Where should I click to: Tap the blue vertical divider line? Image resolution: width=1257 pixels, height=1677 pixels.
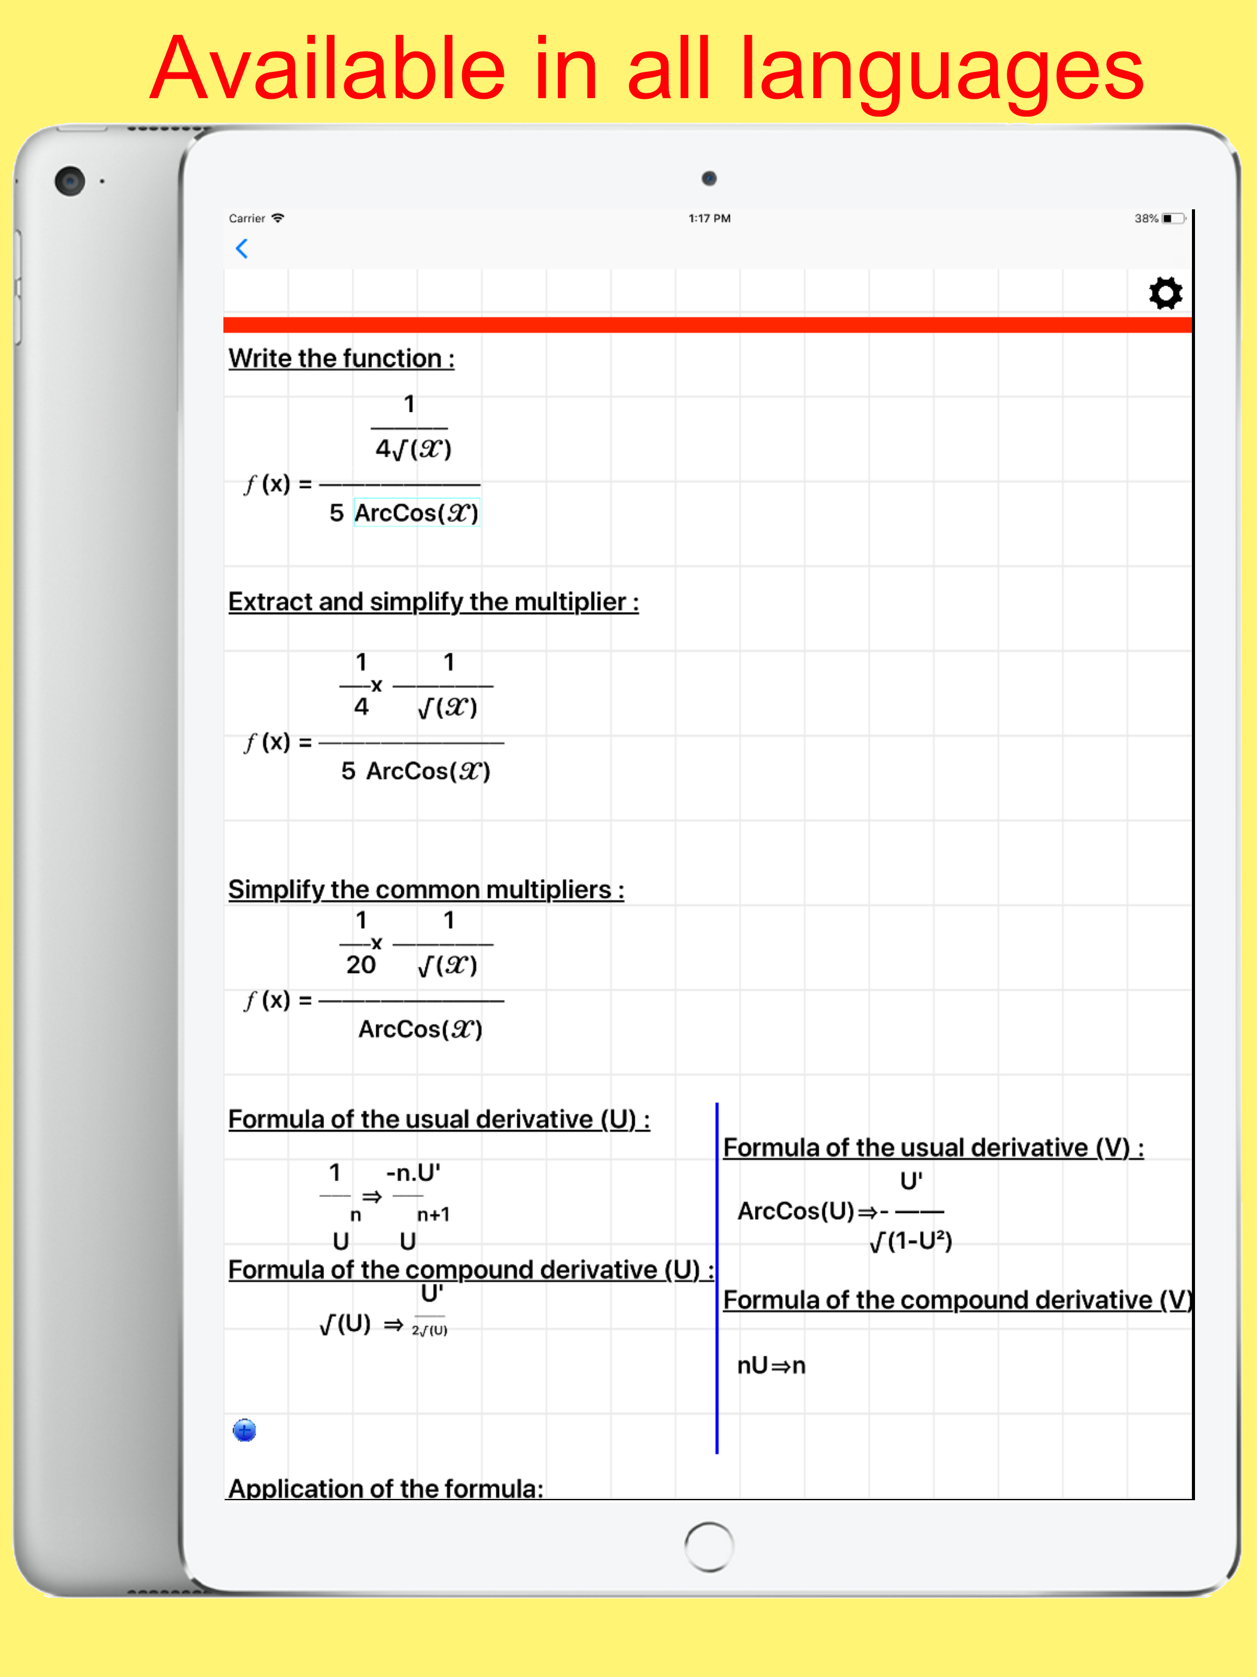click(716, 1277)
